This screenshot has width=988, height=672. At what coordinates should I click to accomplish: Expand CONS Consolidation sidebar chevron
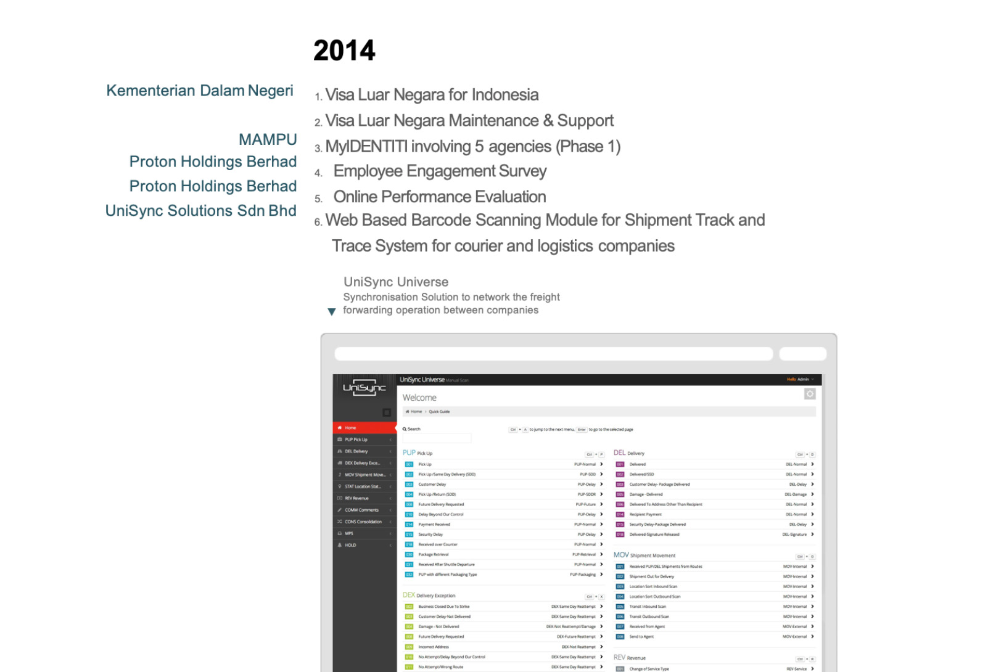click(390, 522)
